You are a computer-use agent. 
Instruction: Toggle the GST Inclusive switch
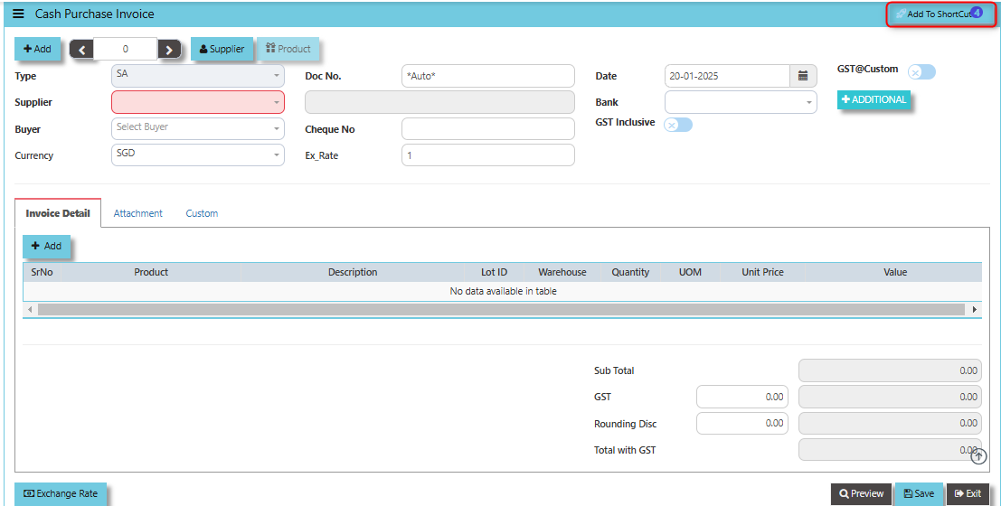pyautogui.click(x=678, y=125)
